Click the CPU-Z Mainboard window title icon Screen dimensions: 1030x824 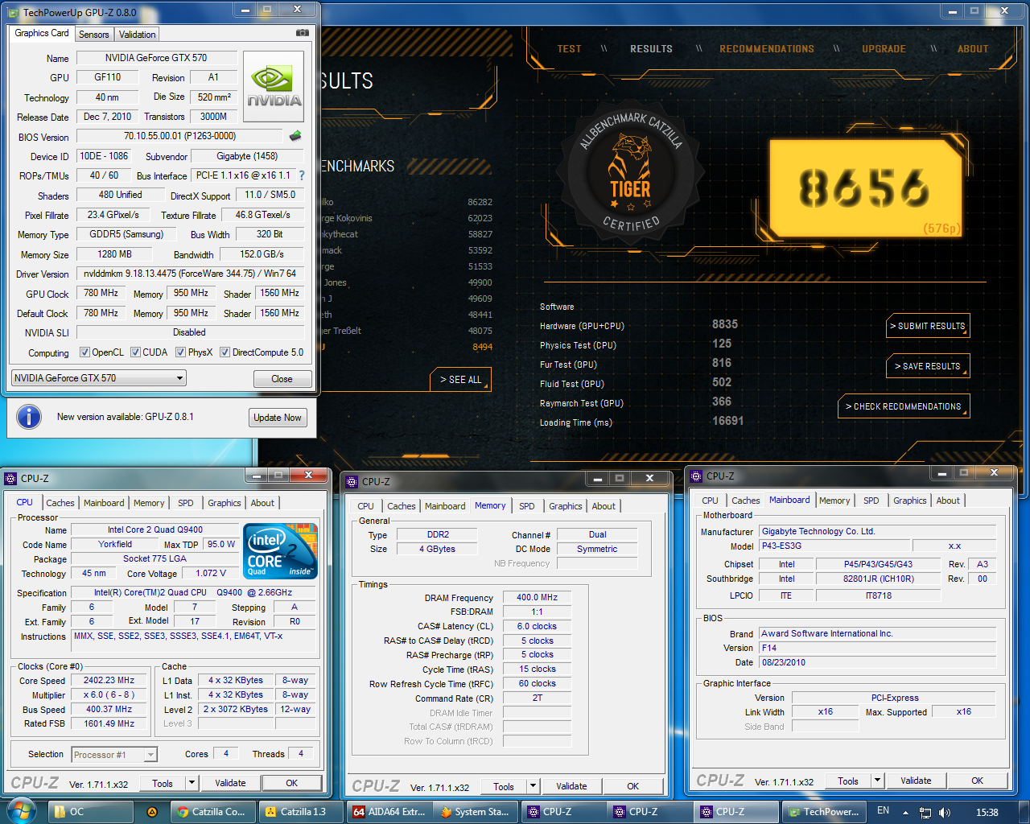(696, 476)
